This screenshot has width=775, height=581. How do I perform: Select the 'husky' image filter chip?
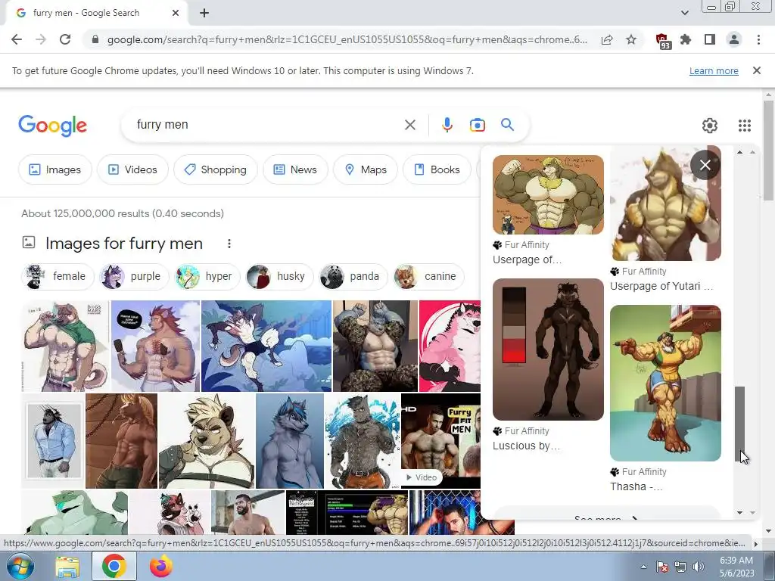click(x=280, y=276)
